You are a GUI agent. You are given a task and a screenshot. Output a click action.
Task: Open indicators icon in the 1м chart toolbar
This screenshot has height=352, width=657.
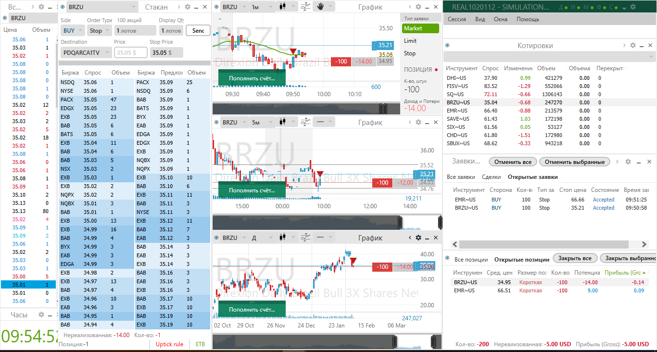(x=305, y=7)
